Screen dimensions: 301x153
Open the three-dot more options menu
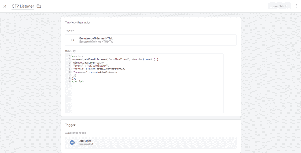297,6
